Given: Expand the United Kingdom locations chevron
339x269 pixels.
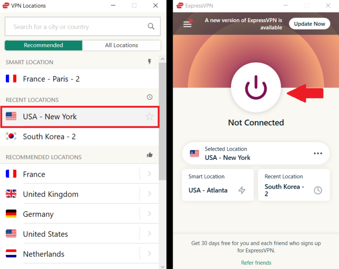Looking at the screenshot, I should pyautogui.click(x=149, y=194).
